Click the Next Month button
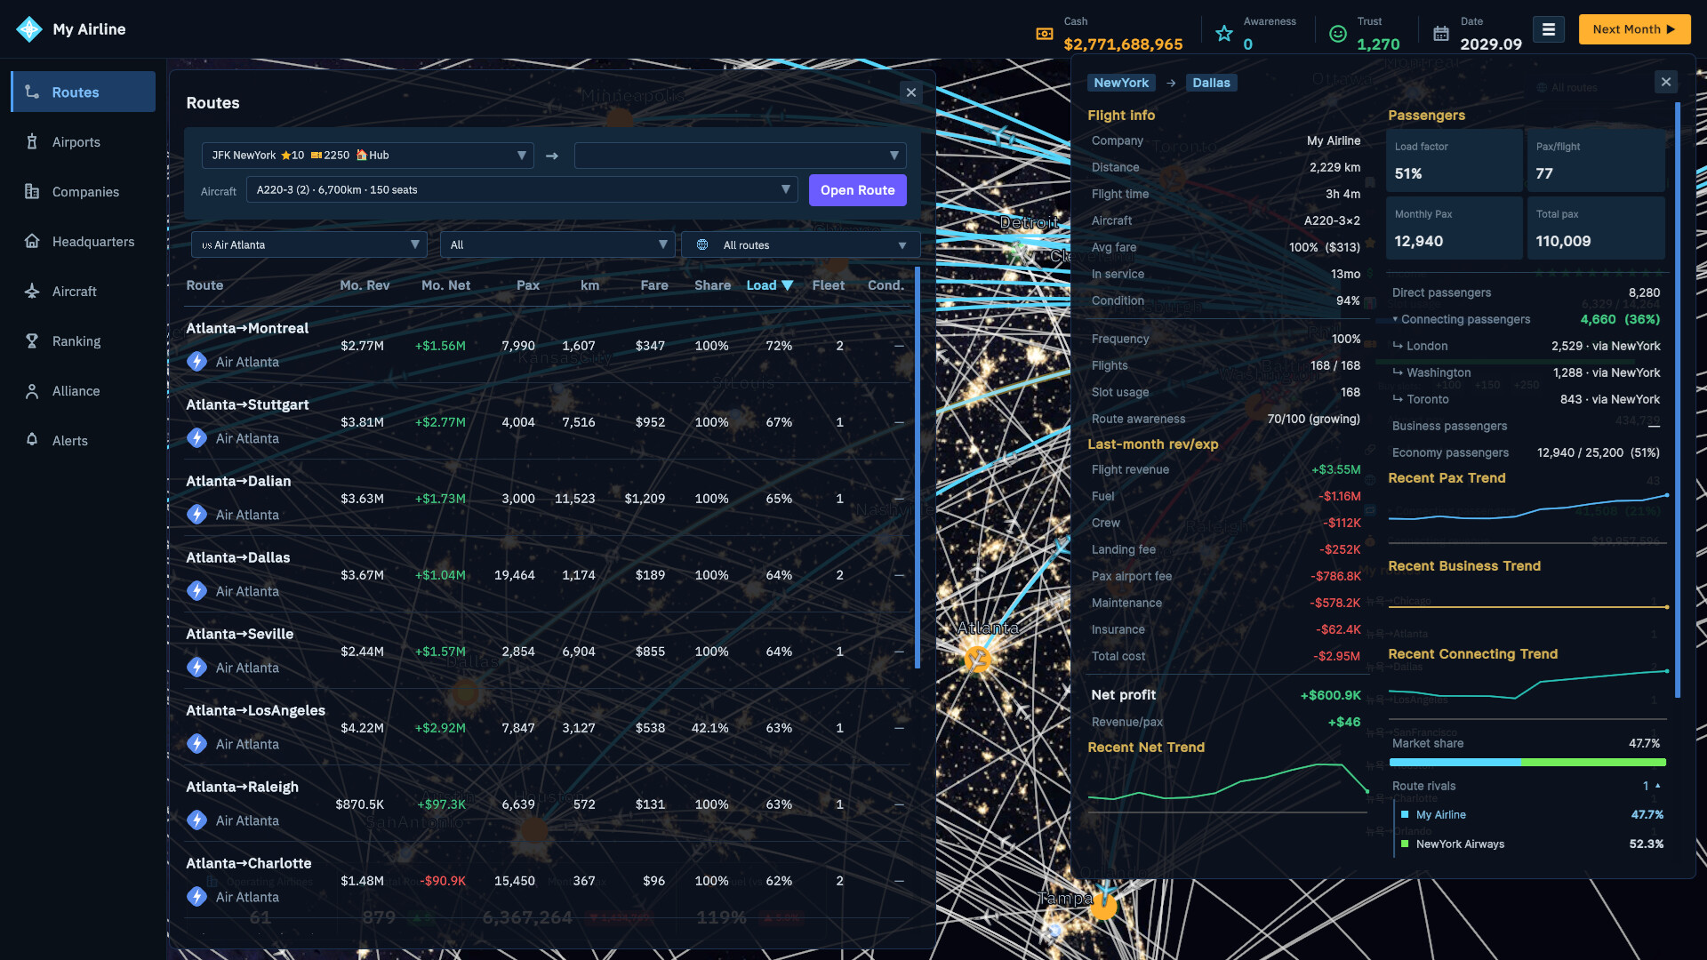Image resolution: width=1707 pixels, height=960 pixels. [1634, 29]
